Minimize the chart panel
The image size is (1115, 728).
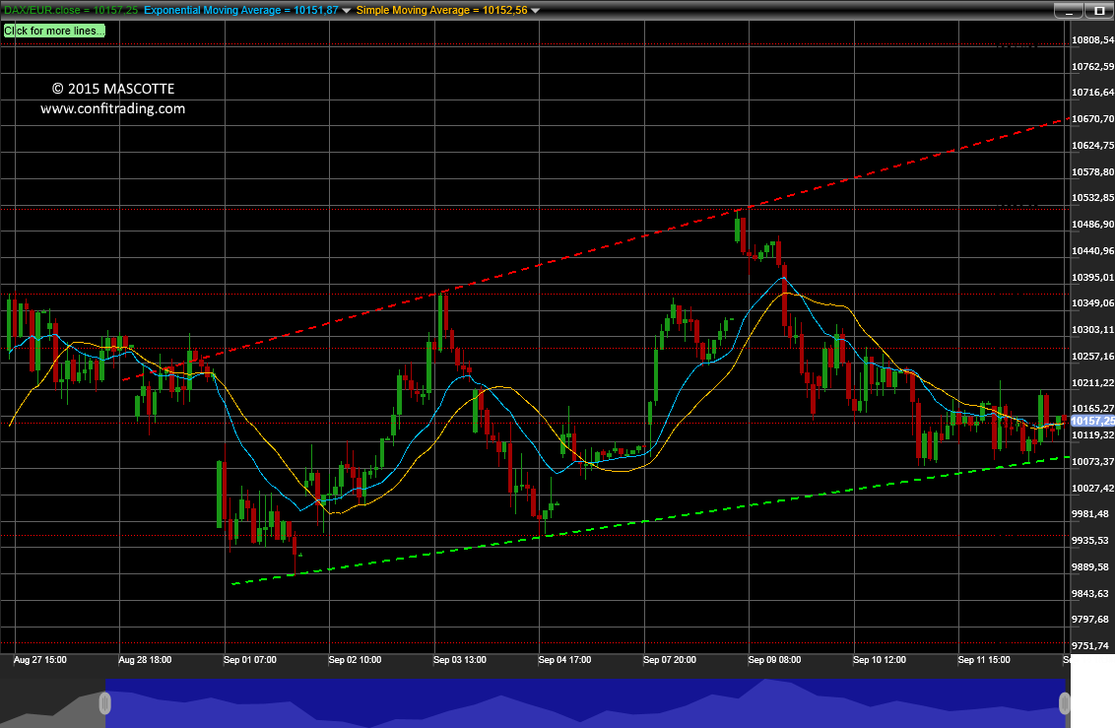[x=1068, y=11]
